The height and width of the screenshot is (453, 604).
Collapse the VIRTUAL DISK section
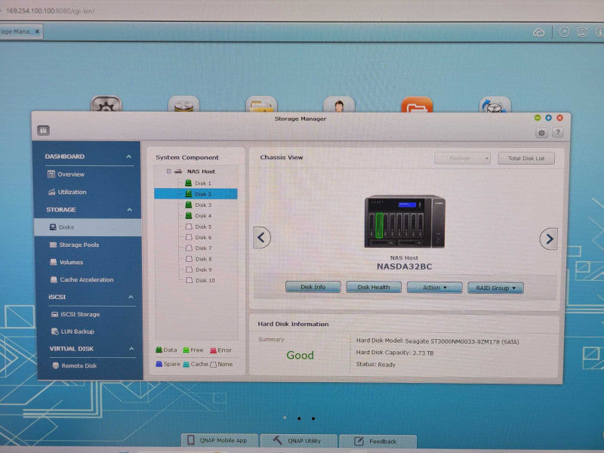[x=131, y=349]
